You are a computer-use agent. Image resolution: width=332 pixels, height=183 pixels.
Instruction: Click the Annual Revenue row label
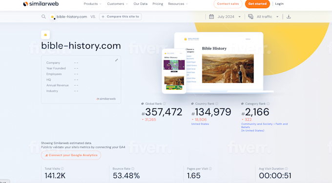58,85
